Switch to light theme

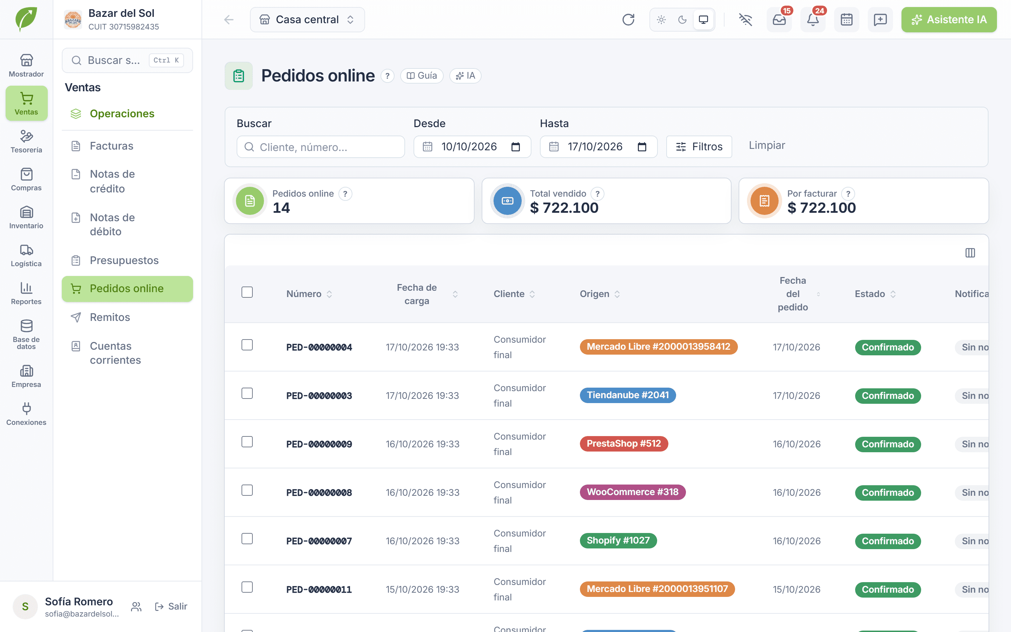(x=661, y=20)
